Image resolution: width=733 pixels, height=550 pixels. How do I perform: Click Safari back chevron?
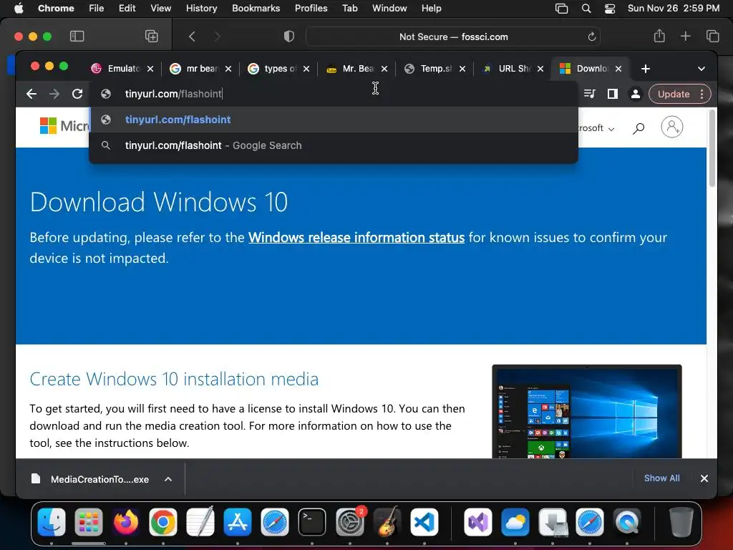pyautogui.click(x=192, y=37)
